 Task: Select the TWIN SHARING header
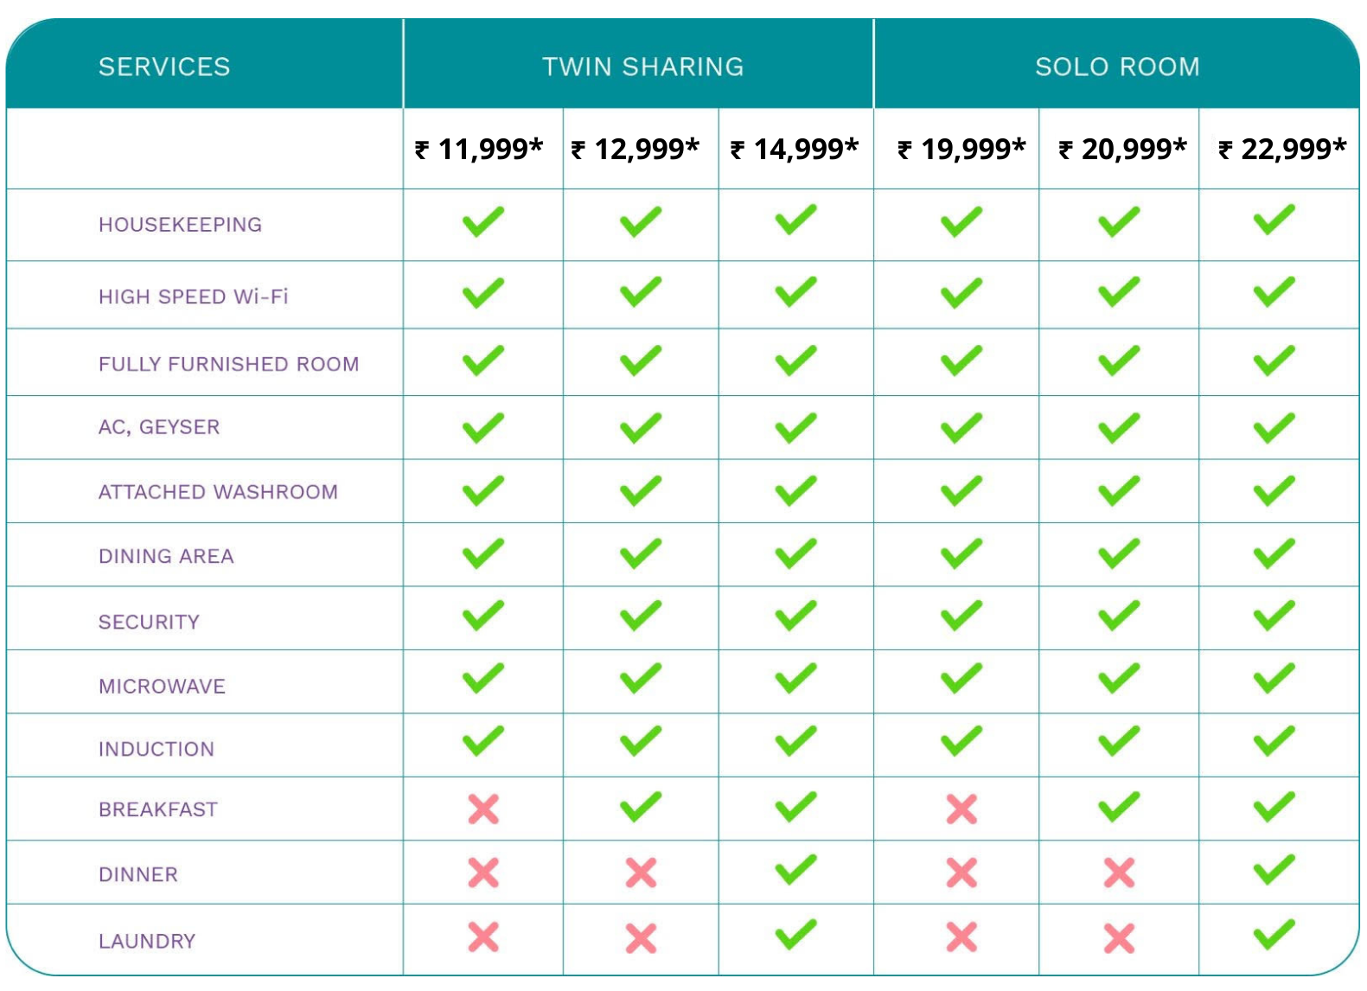coord(642,67)
